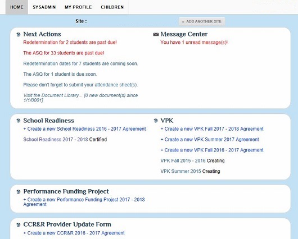Screen dimensions: 298x239
Task: Click the School Readiness section icon
Action: (x=19, y=121)
